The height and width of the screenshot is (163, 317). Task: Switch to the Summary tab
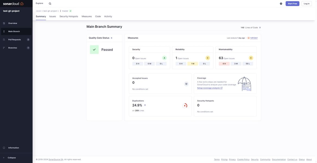(41, 16)
